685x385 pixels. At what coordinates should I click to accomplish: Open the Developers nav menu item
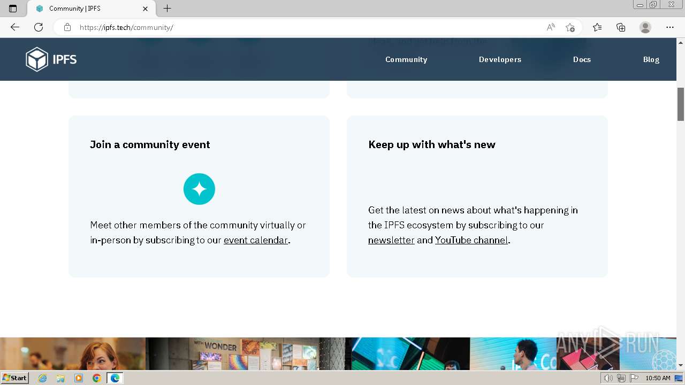[500, 59]
